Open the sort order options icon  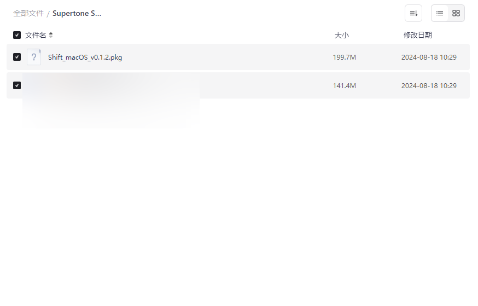(413, 13)
